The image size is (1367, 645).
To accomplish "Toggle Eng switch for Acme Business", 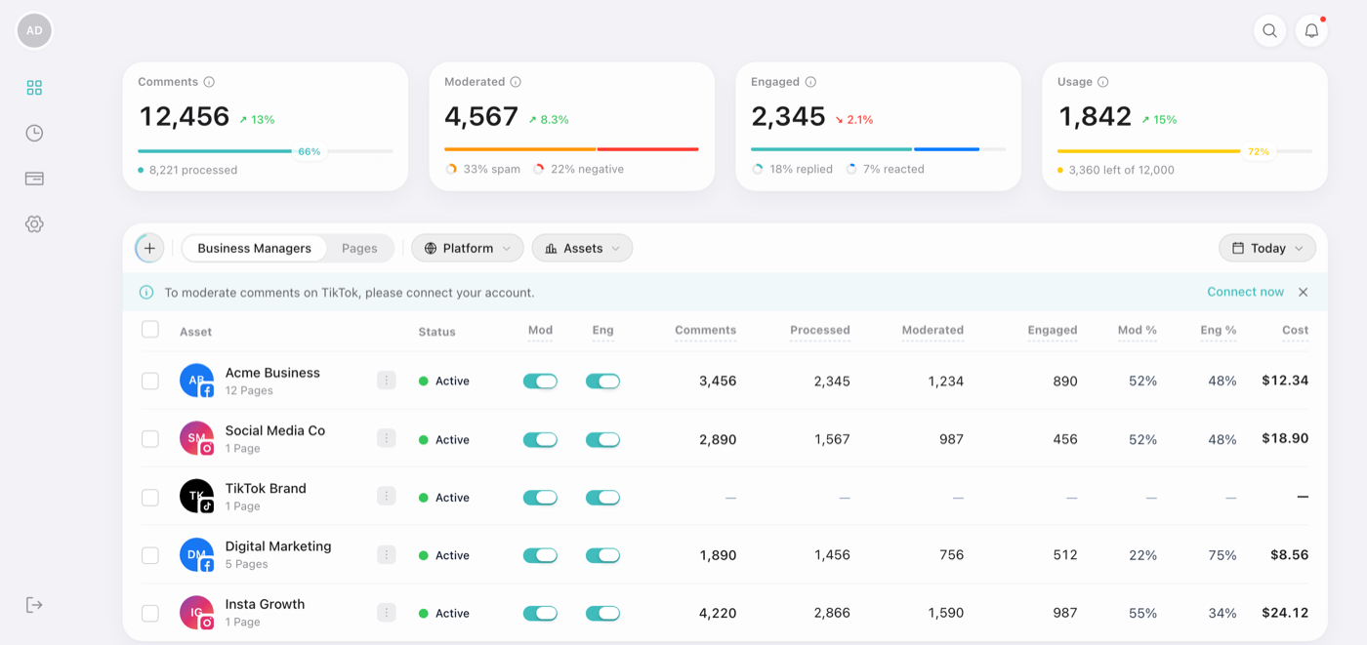I will pyautogui.click(x=602, y=381).
